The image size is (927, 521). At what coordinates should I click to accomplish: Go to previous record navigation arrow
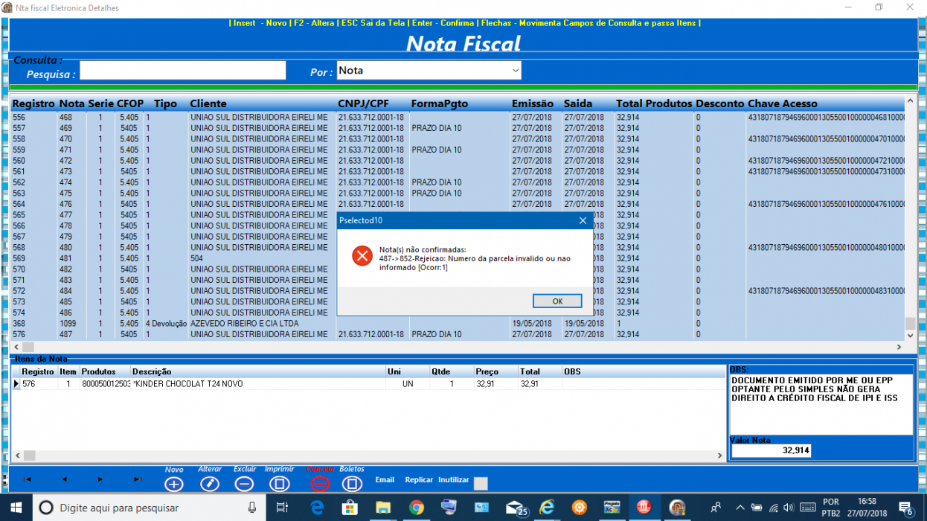click(x=64, y=479)
